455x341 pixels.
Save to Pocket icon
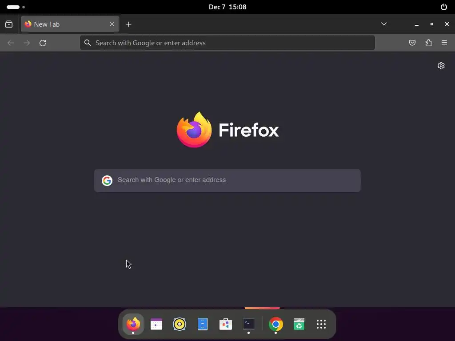[x=412, y=43]
